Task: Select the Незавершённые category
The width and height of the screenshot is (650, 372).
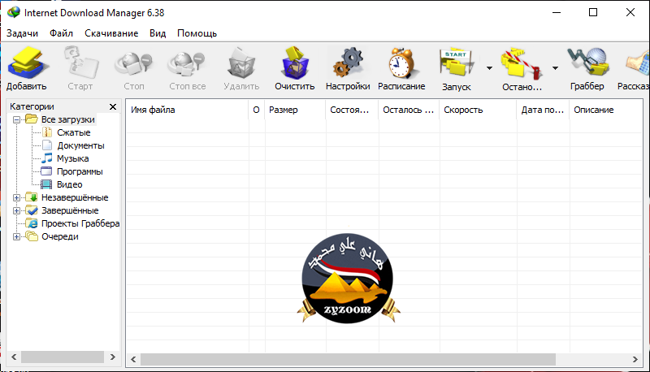Action: (x=75, y=197)
